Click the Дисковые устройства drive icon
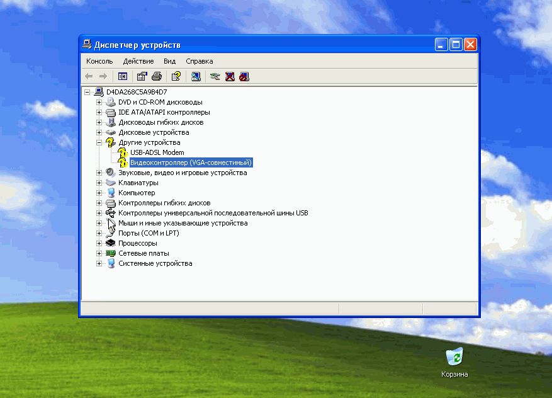Viewport: 552px width, 398px height. [111, 132]
